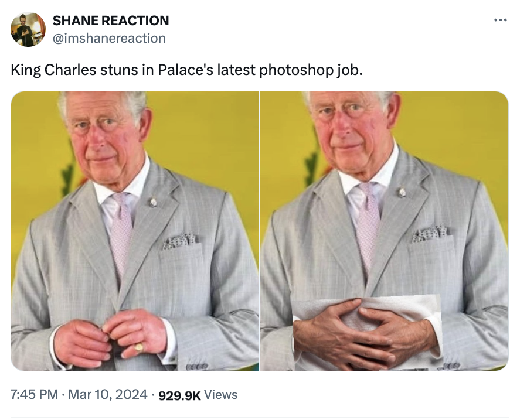Open the tweet options menu via ellipsis icon
Screen dimensions: 527x420
[501, 19]
